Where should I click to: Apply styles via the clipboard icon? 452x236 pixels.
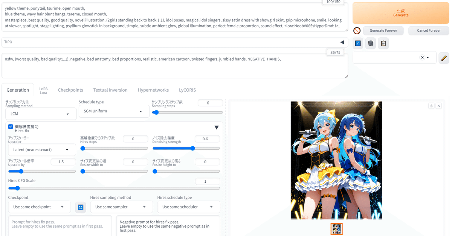[x=383, y=43]
